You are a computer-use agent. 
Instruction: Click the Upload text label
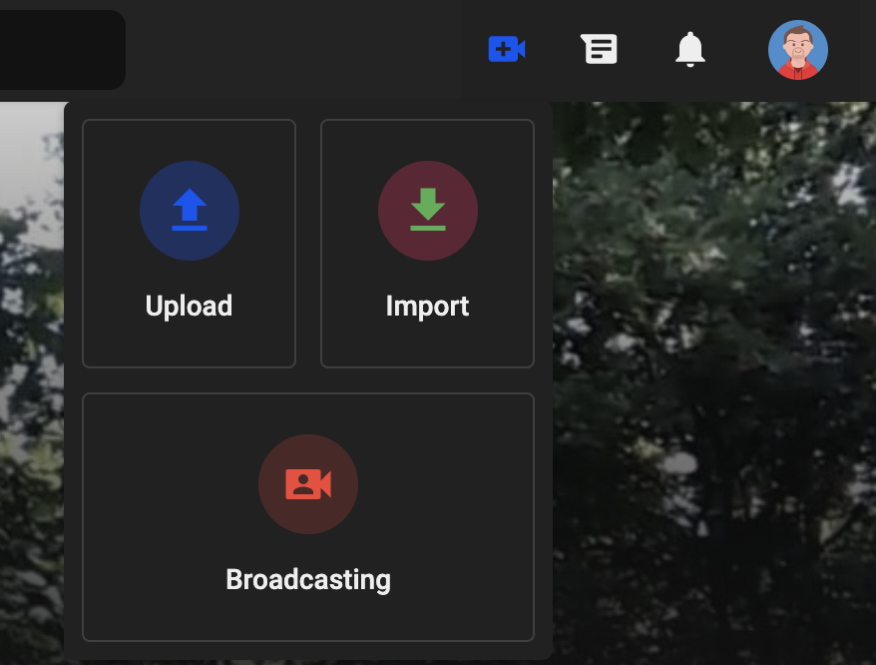[189, 306]
